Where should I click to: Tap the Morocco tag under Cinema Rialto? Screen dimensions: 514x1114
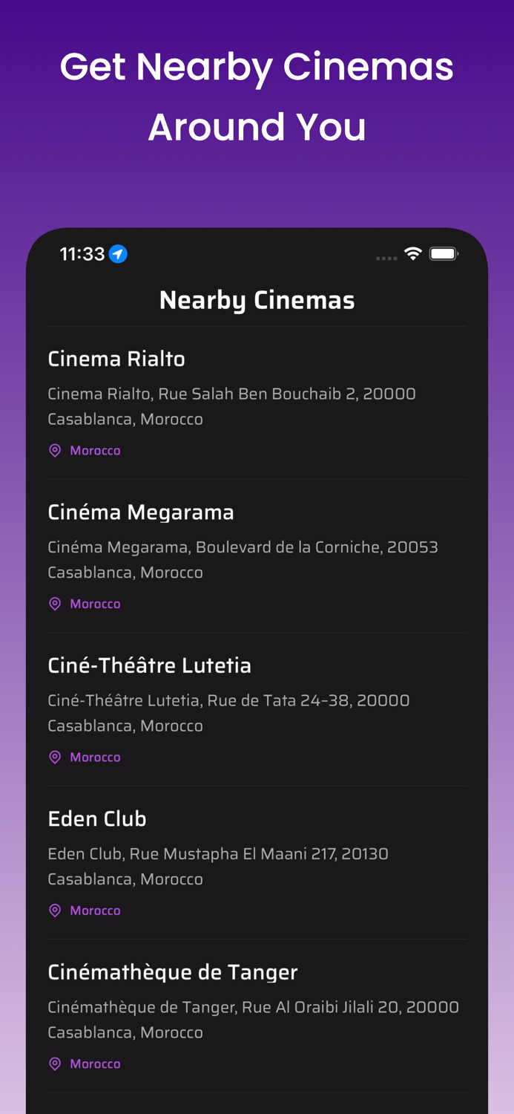coord(95,450)
